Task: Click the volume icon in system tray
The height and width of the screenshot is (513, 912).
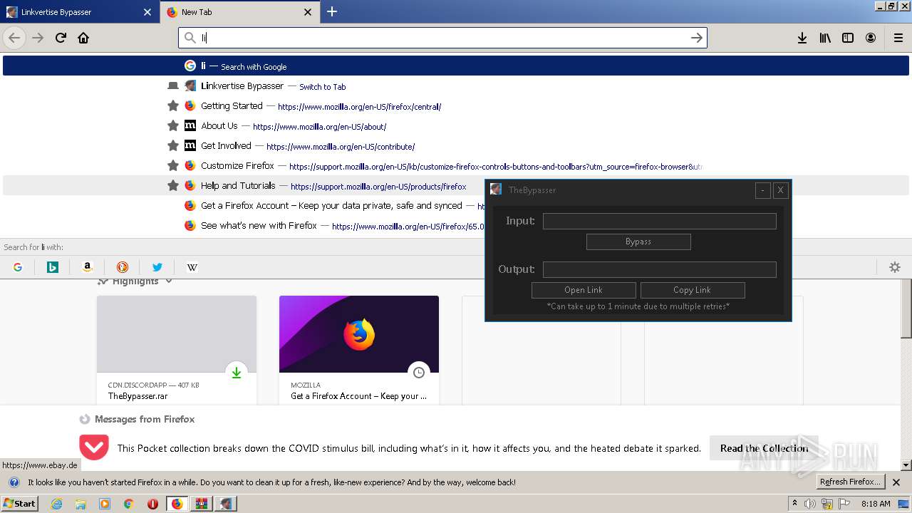Action: (810, 504)
